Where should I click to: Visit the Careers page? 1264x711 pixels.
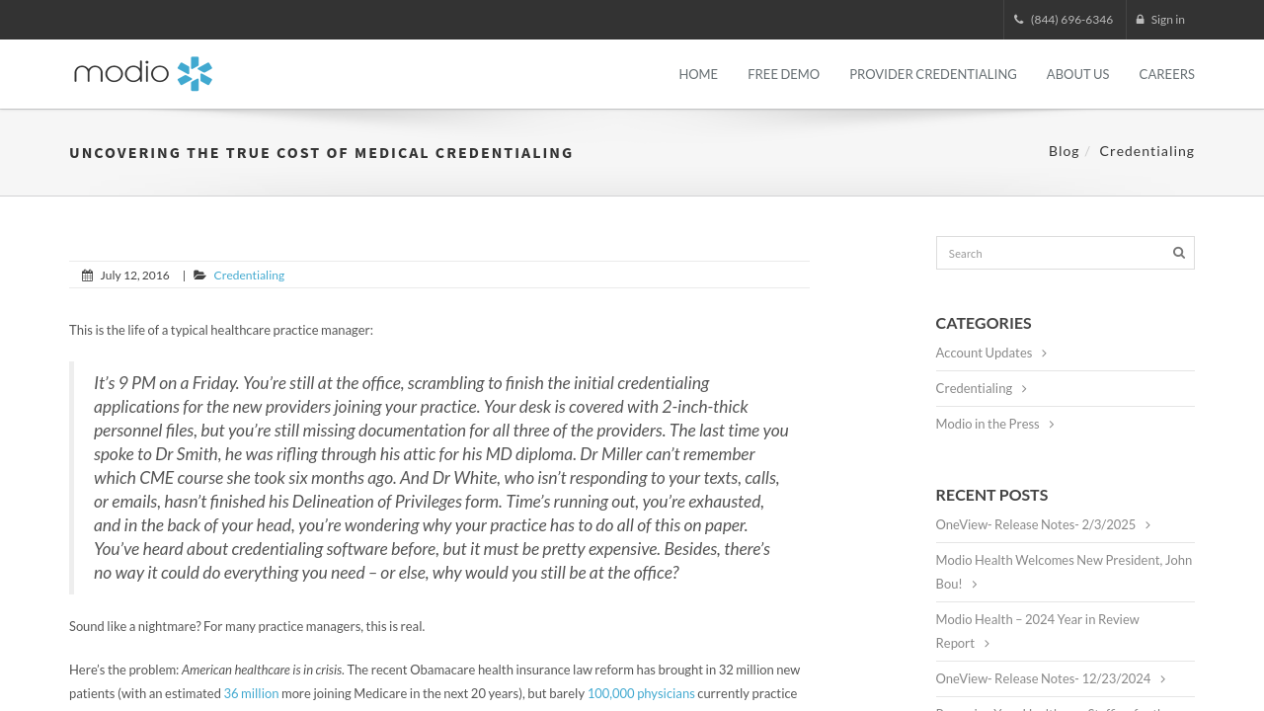tap(1166, 74)
